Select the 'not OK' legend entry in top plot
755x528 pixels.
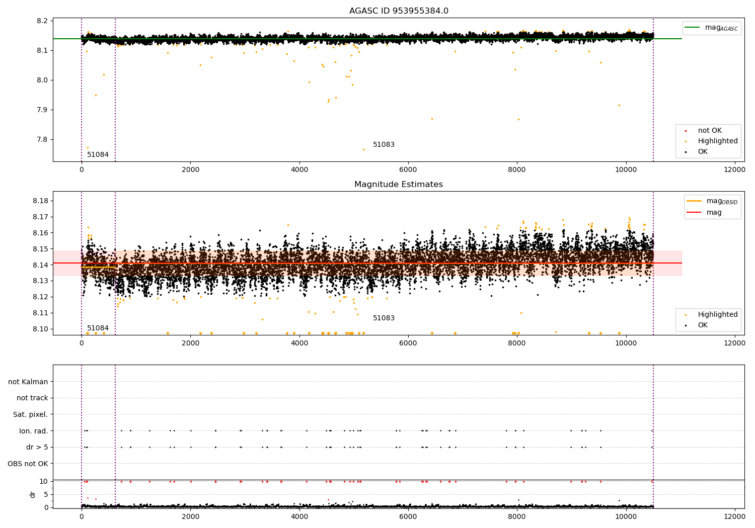(710, 131)
